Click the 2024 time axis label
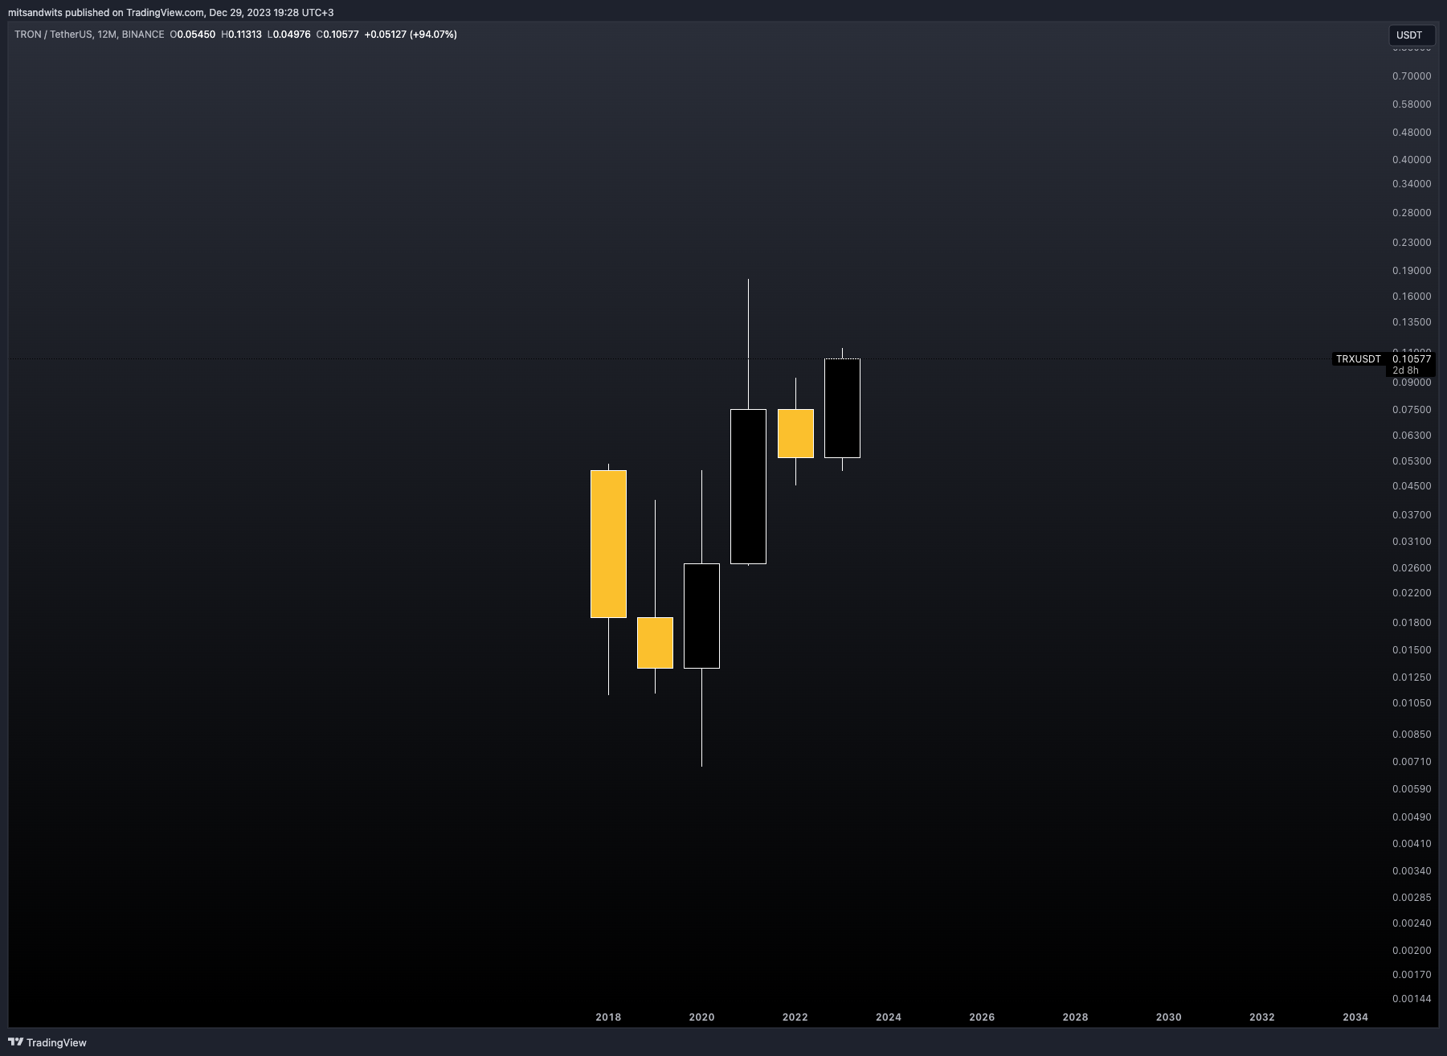Image resolution: width=1447 pixels, height=1056 pixels. click(x=889, y=1017)
